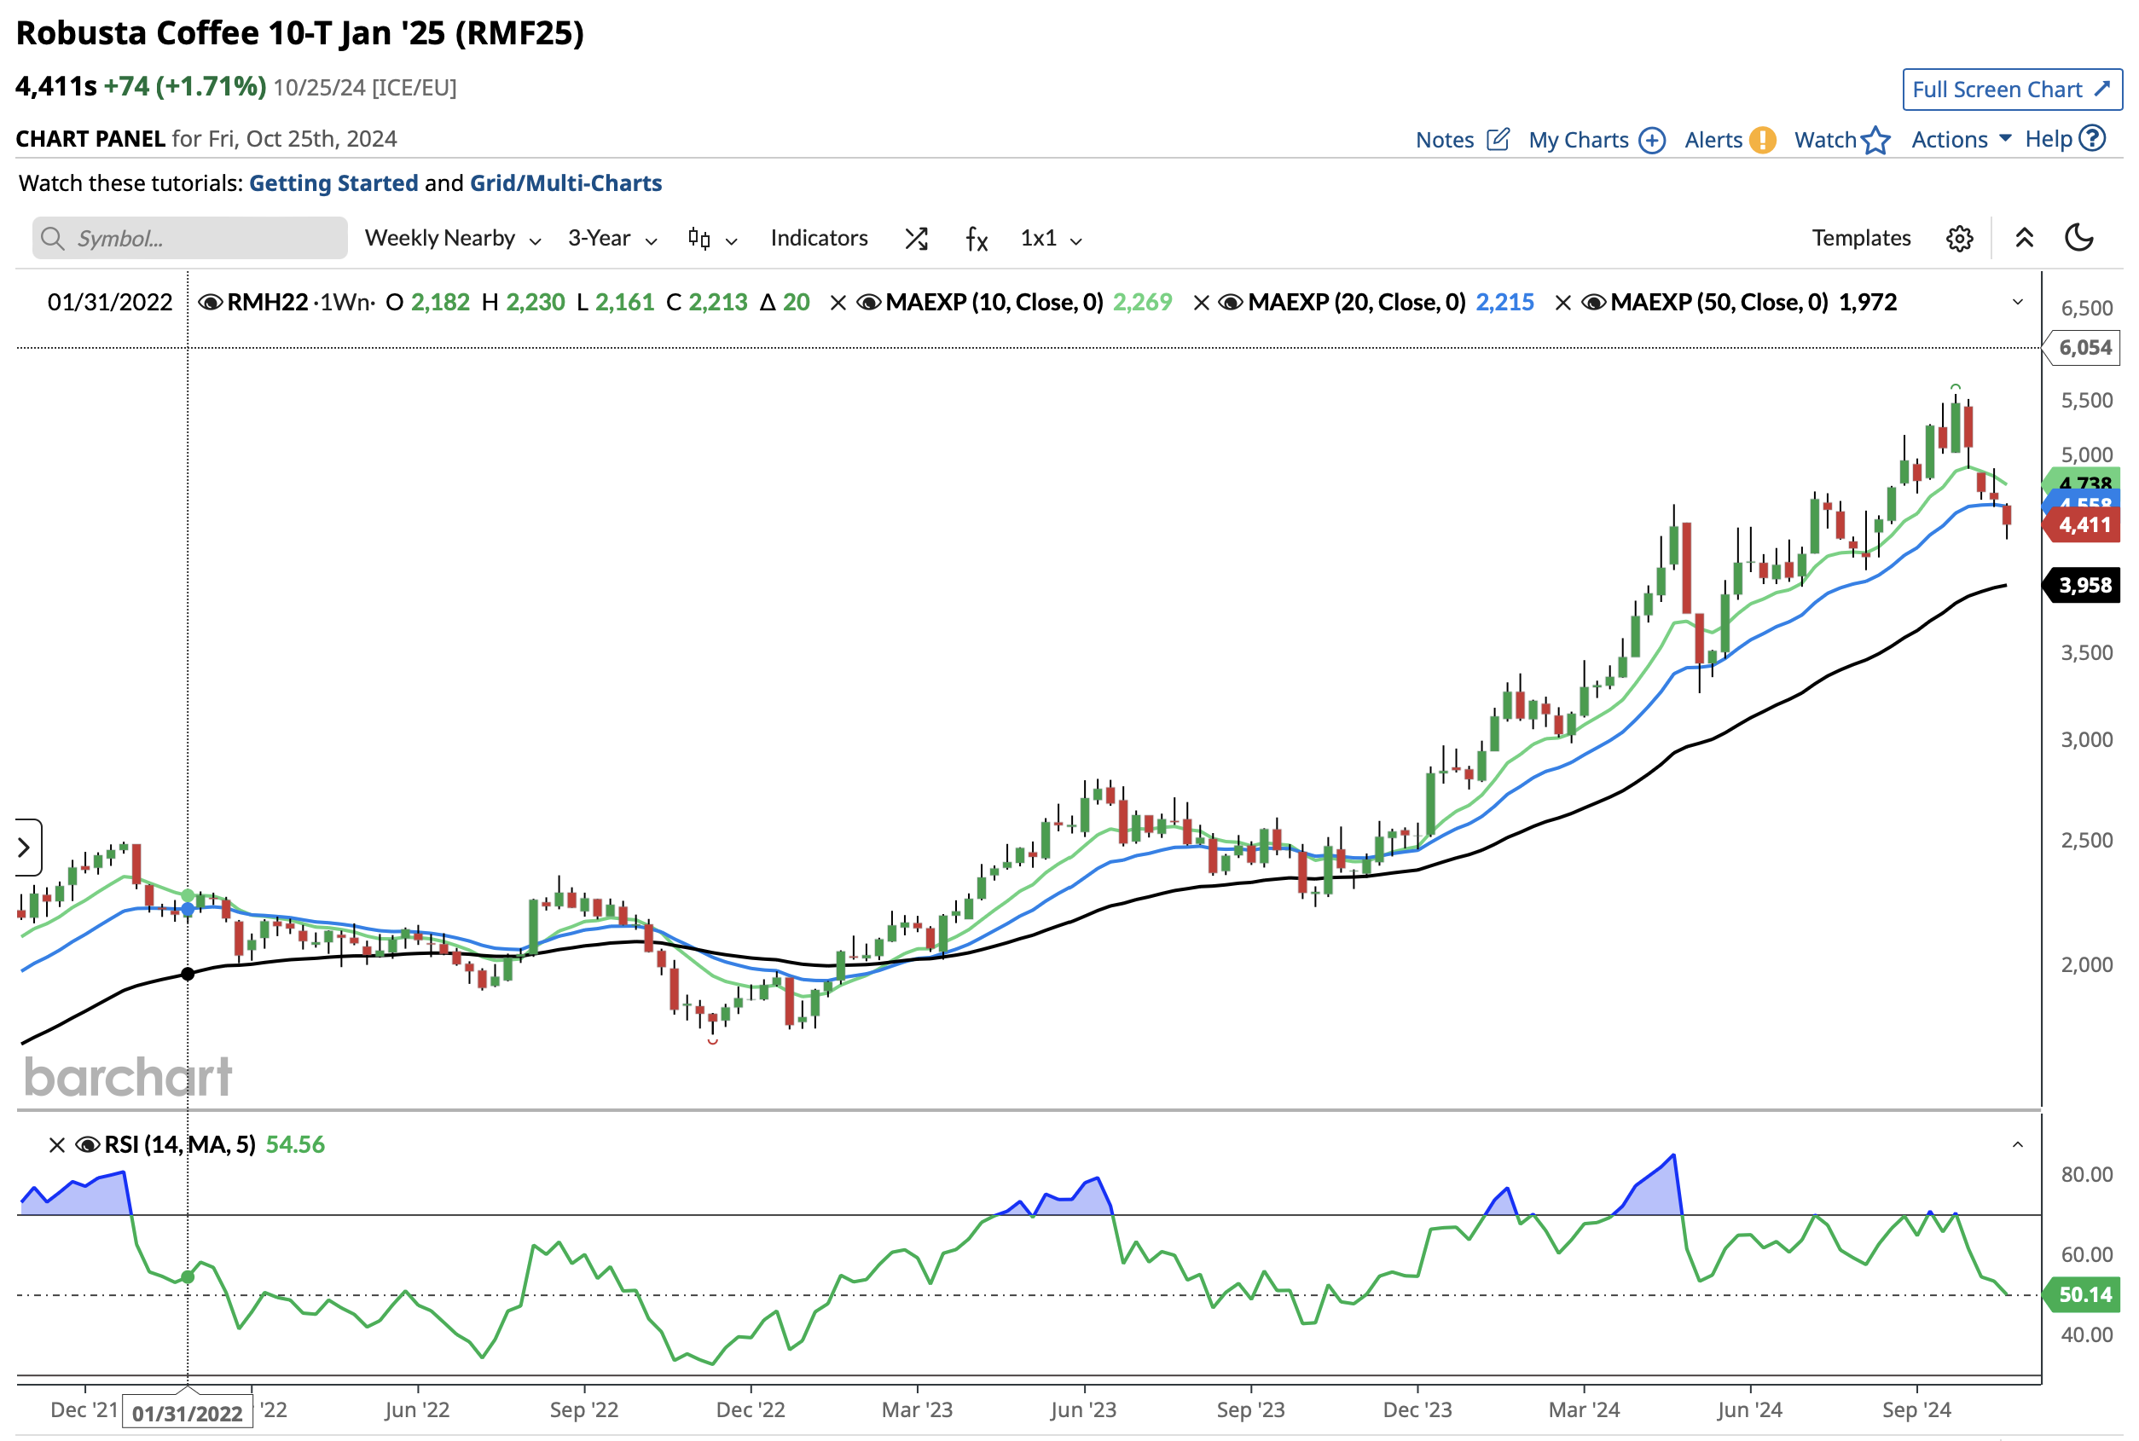Click the Notes link

(1444, 140)
